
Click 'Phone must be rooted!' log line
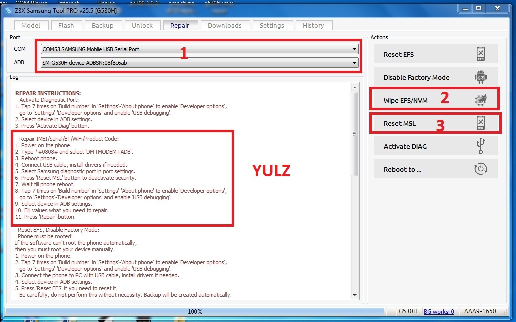click(45, 236)
